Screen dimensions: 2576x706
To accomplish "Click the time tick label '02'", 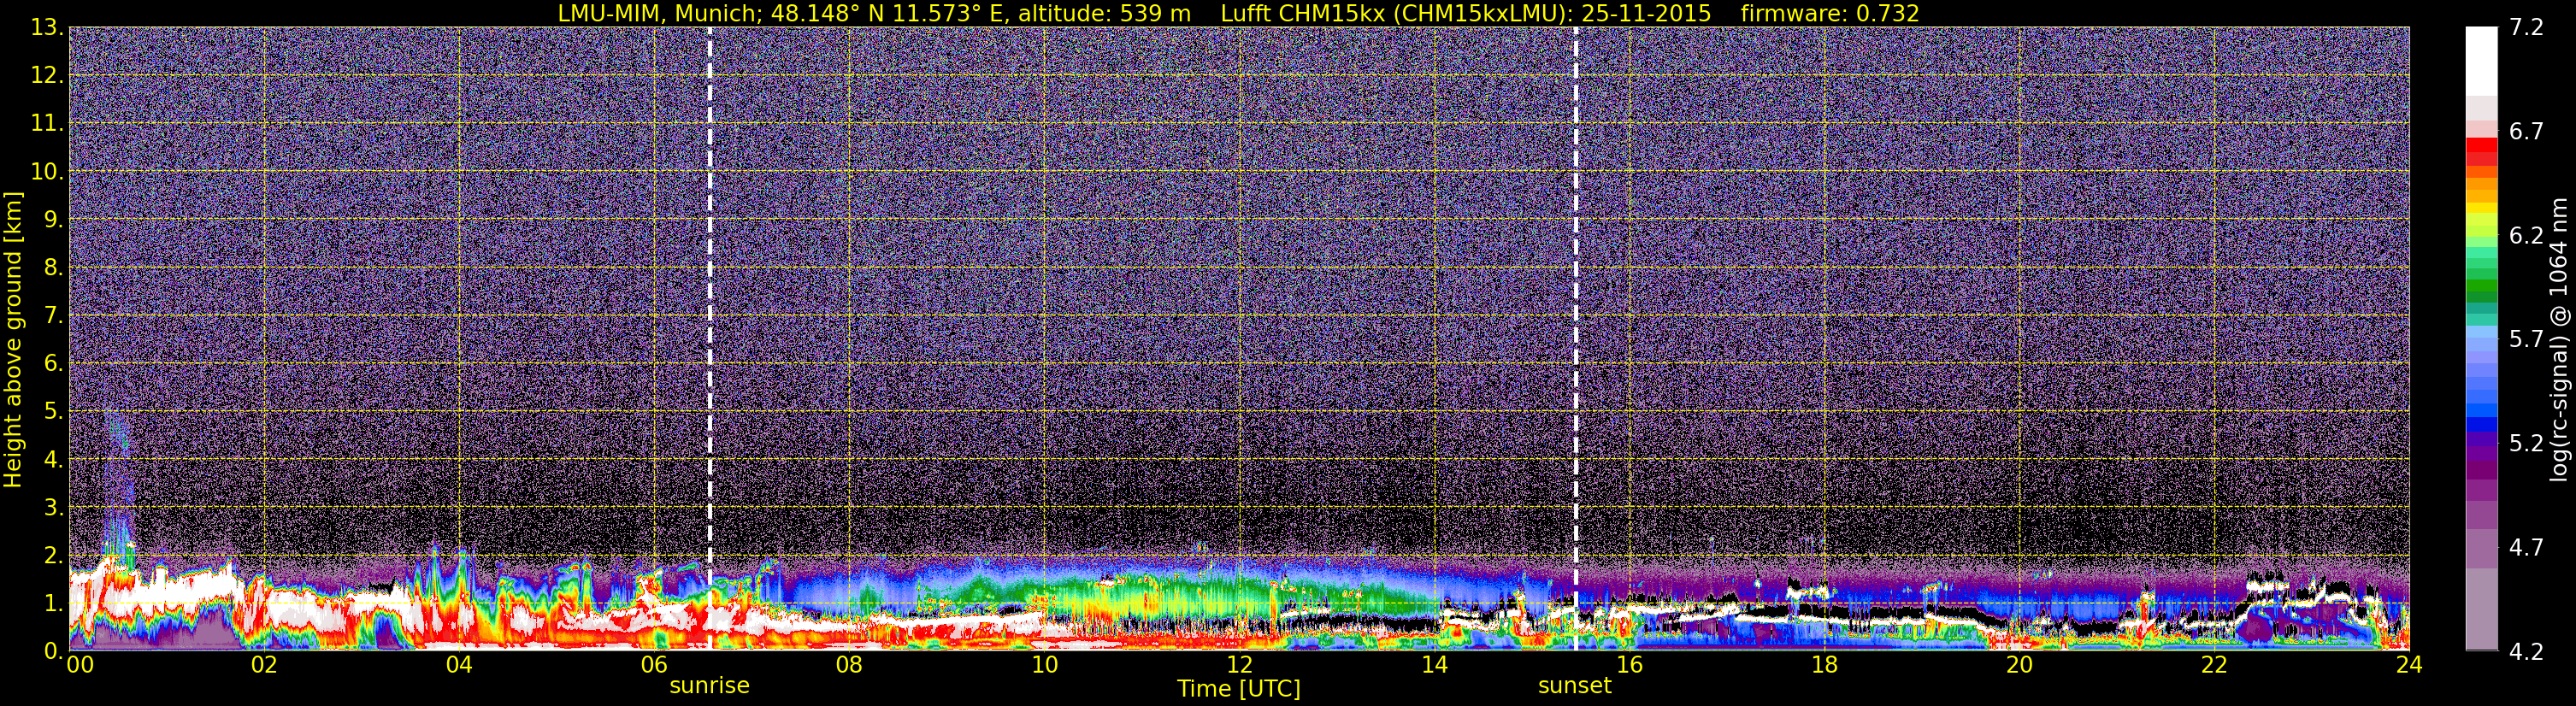I will coord(264,665).
